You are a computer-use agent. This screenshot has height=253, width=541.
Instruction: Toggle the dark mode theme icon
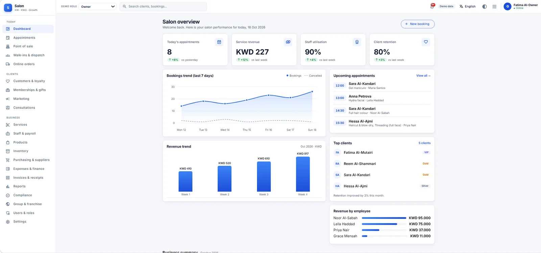point(485,6)
